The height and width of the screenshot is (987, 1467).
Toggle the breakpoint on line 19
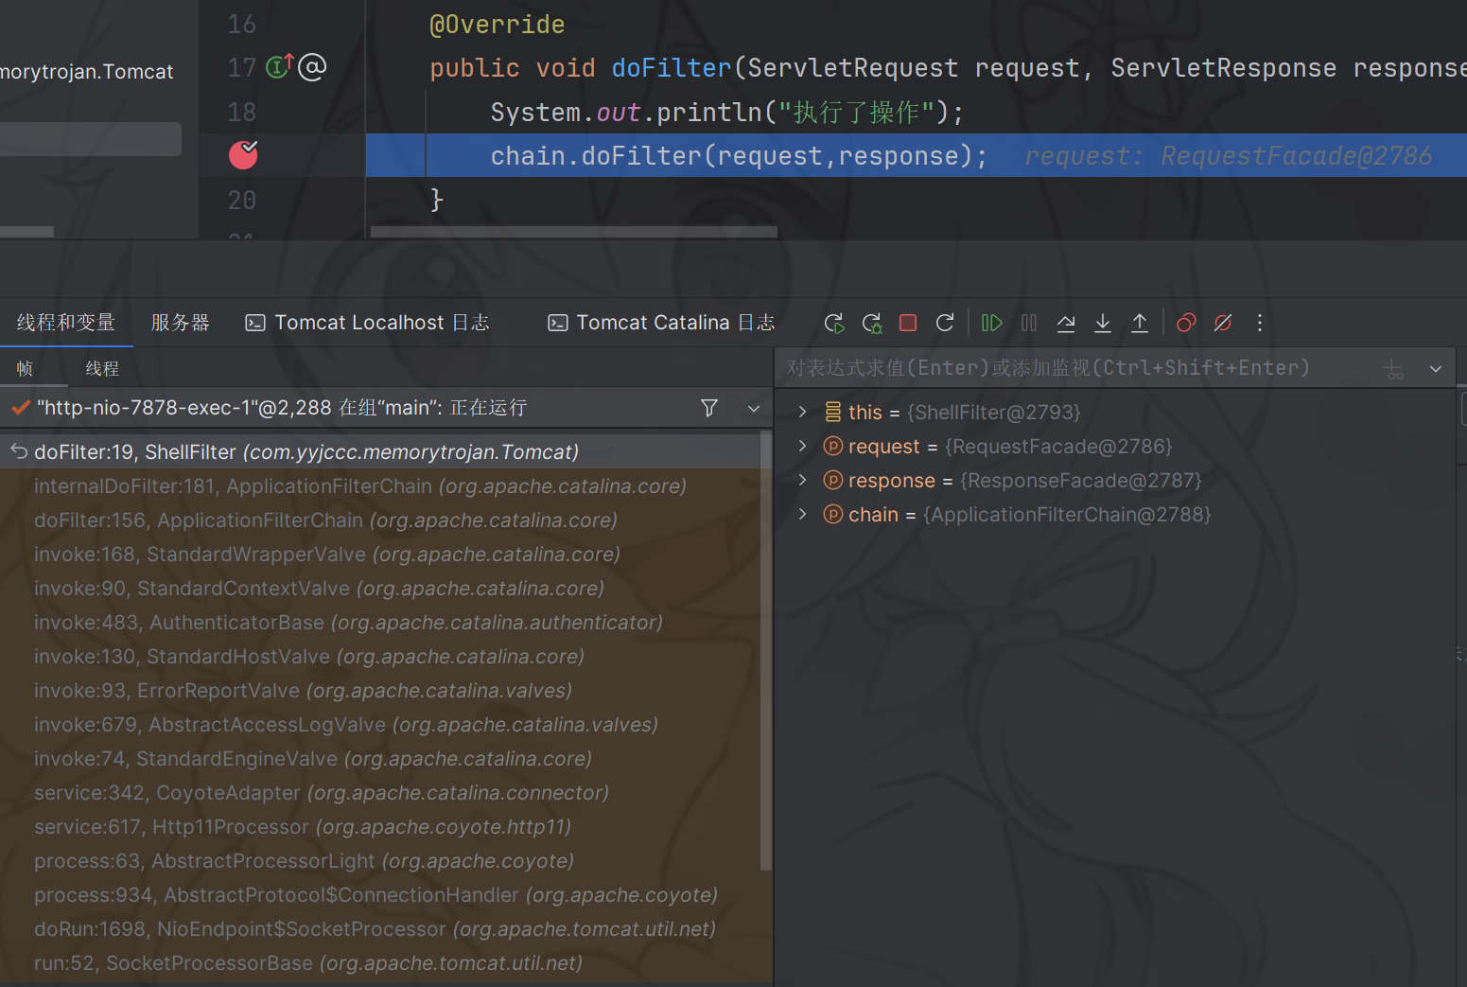pos(243,155)
